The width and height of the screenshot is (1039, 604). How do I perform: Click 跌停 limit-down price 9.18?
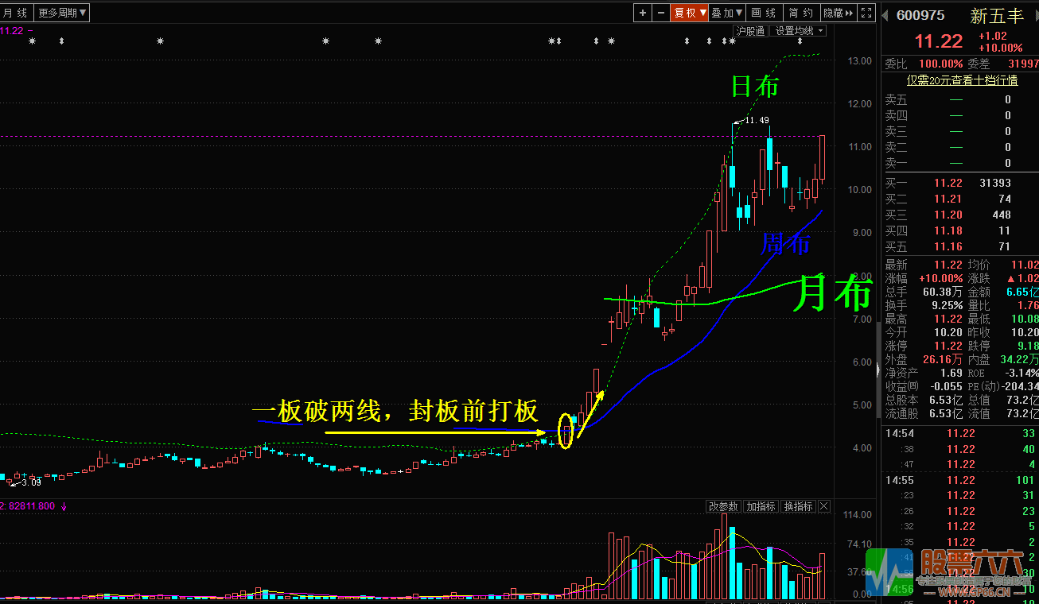tap(1028, 346)
